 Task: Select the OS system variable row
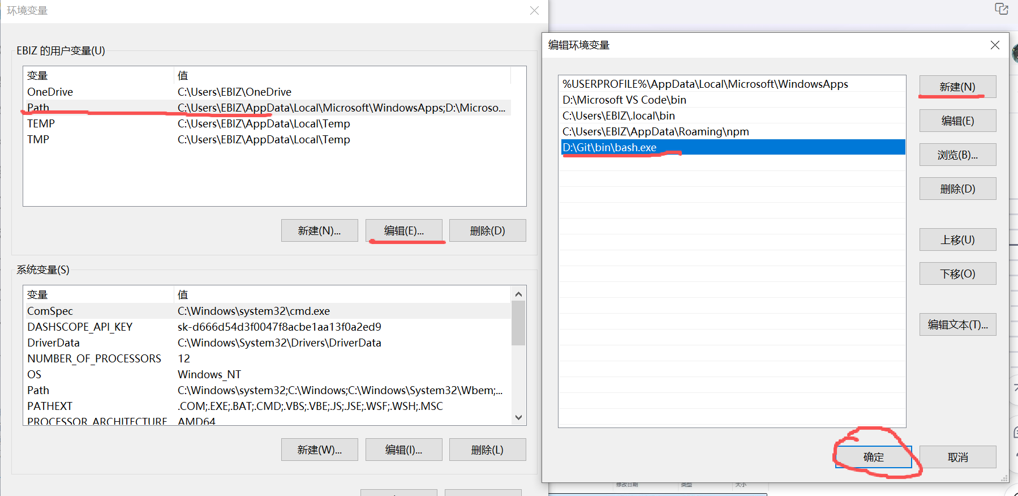(x=268, y=374)
